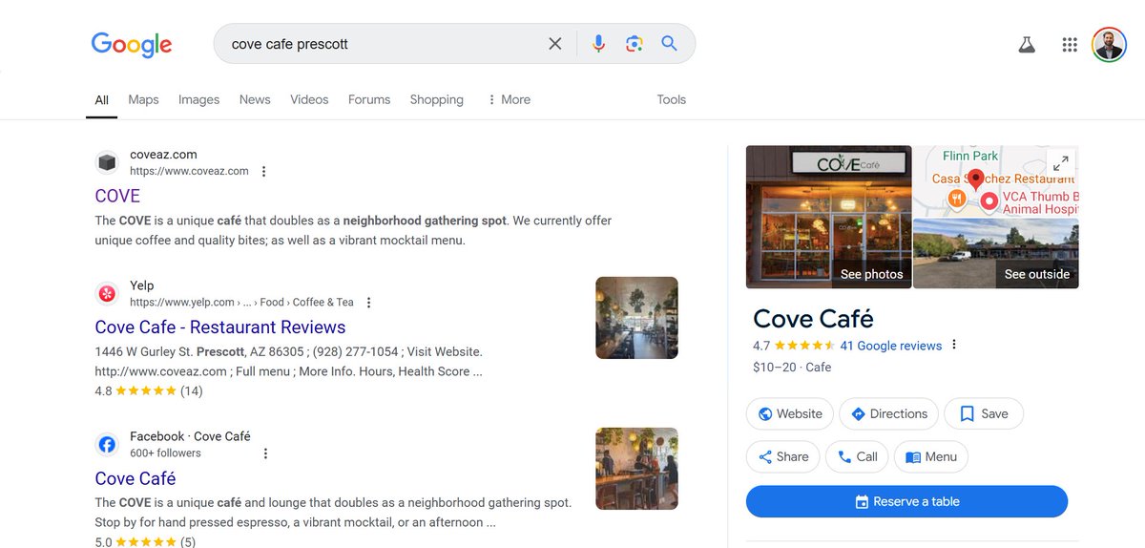Open the account profile avatar

[x=1110, y=44]
